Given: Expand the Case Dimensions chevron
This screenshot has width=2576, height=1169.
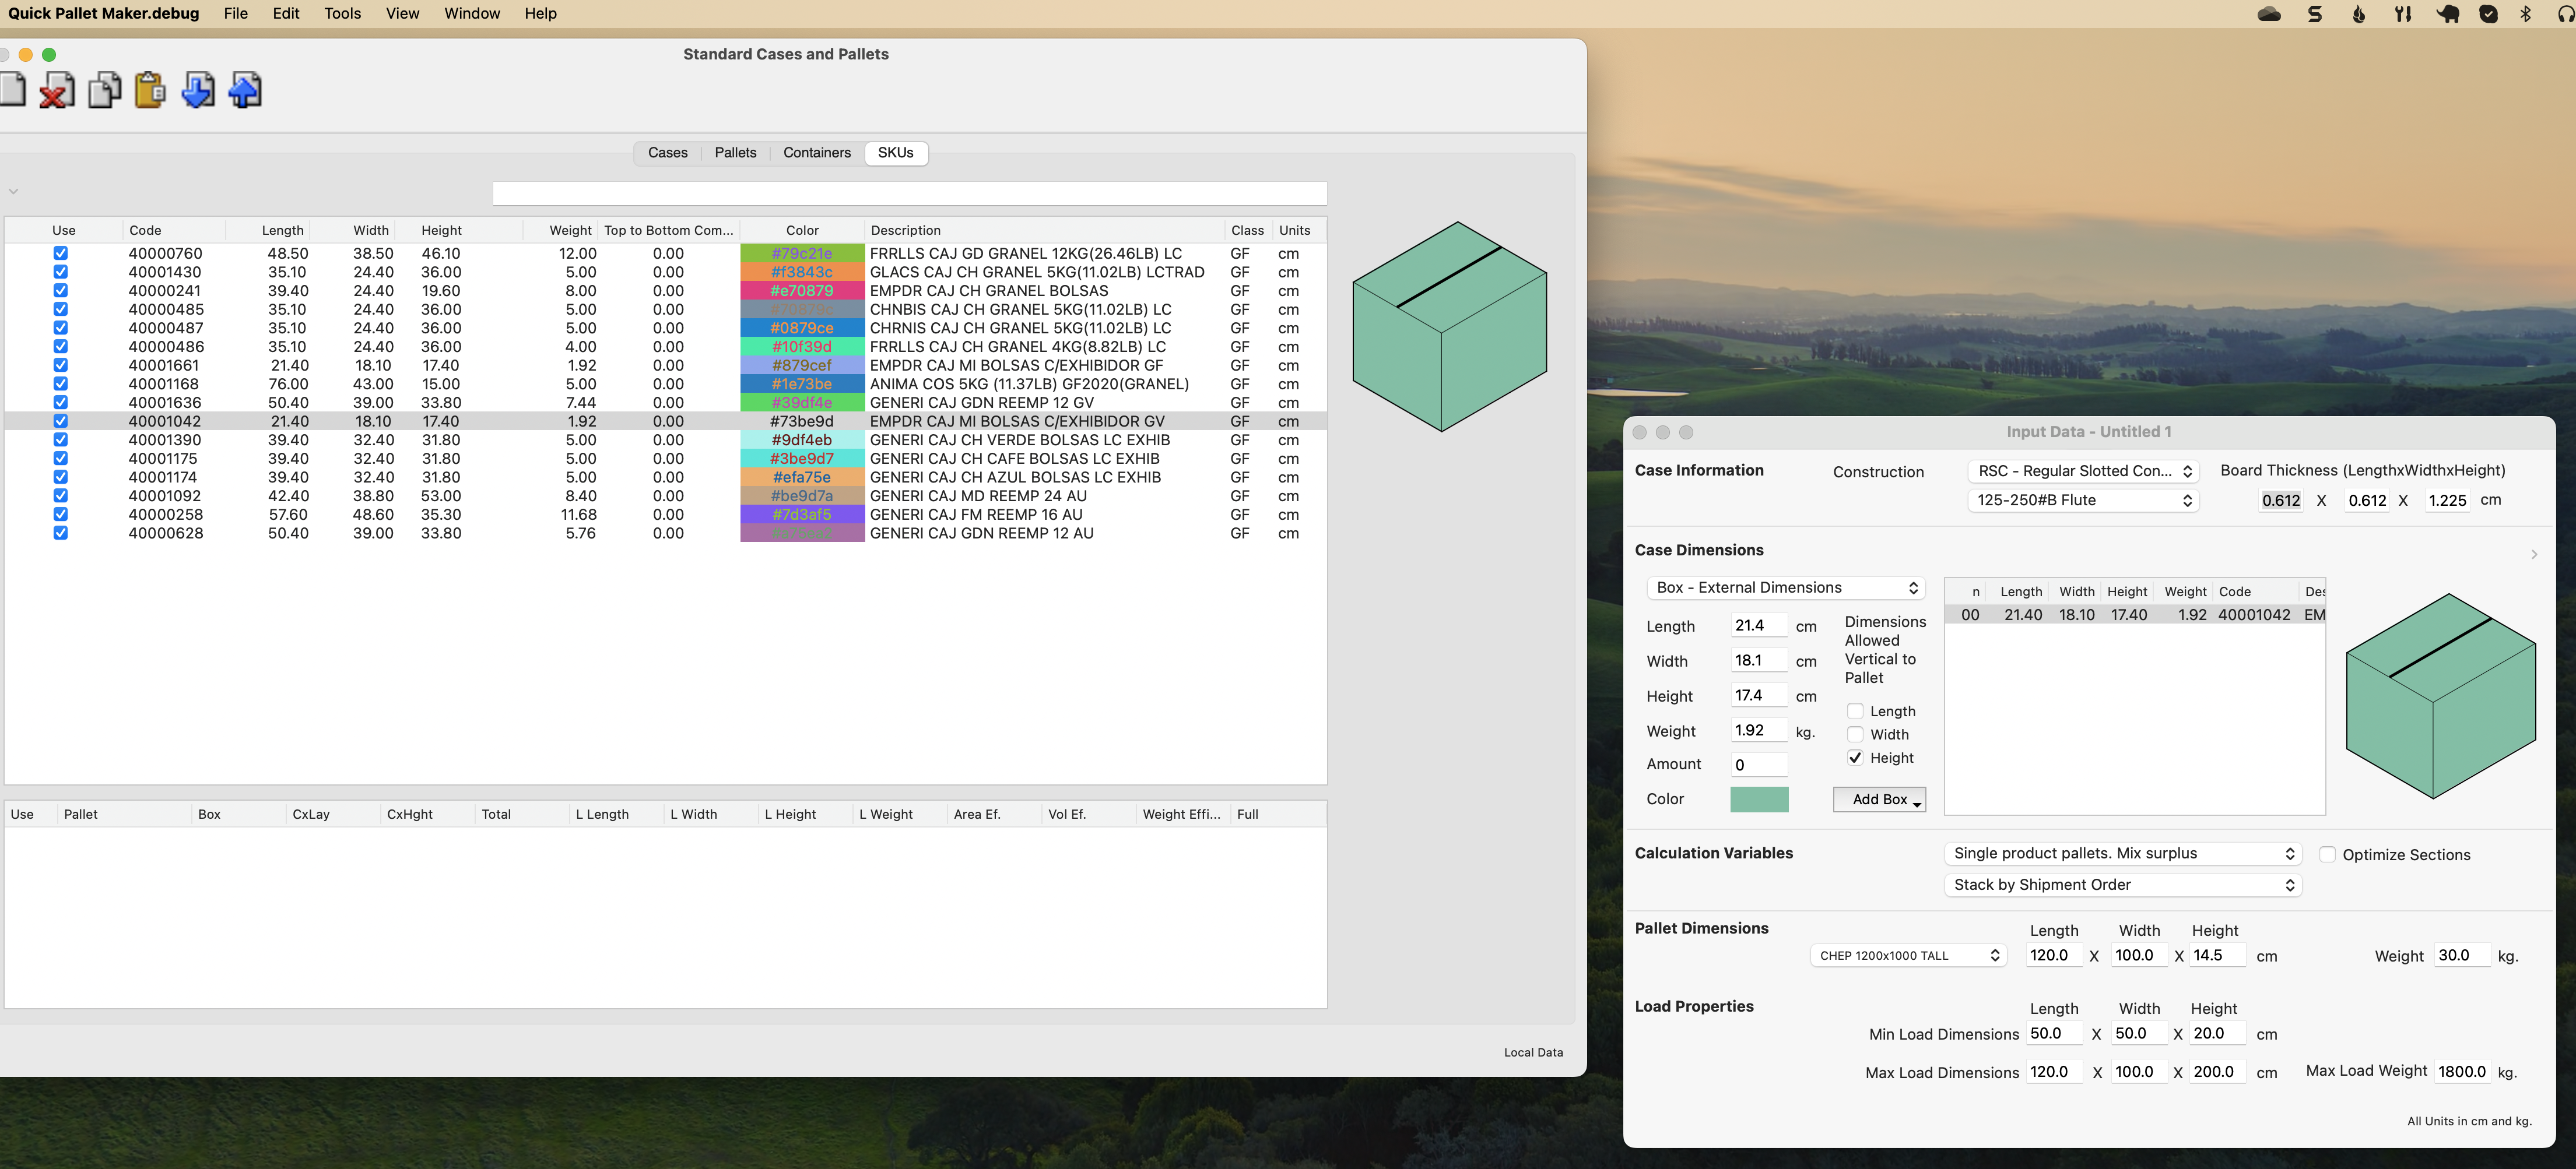Looking at the screenshot, I should point(2534,555).
